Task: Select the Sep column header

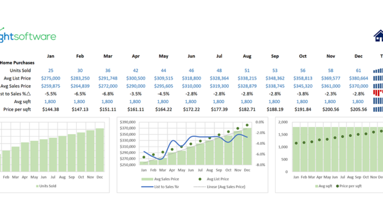Action: coord(275,56)
